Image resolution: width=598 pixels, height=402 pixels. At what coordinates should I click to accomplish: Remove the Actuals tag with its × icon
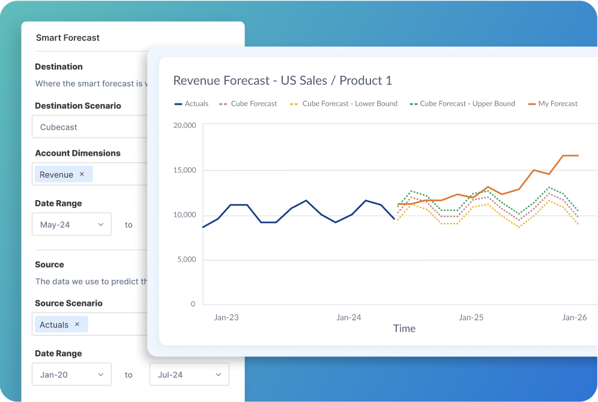pos(77,324)
